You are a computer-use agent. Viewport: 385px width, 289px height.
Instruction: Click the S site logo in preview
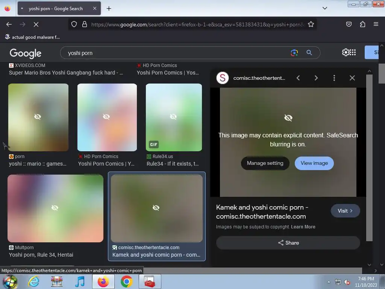[x=223, y=78]
